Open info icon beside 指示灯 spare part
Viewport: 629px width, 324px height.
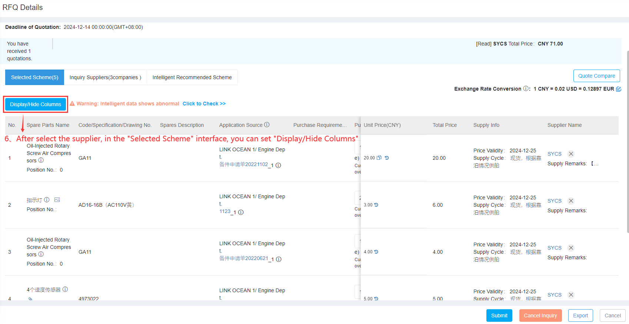pos(47,200)
